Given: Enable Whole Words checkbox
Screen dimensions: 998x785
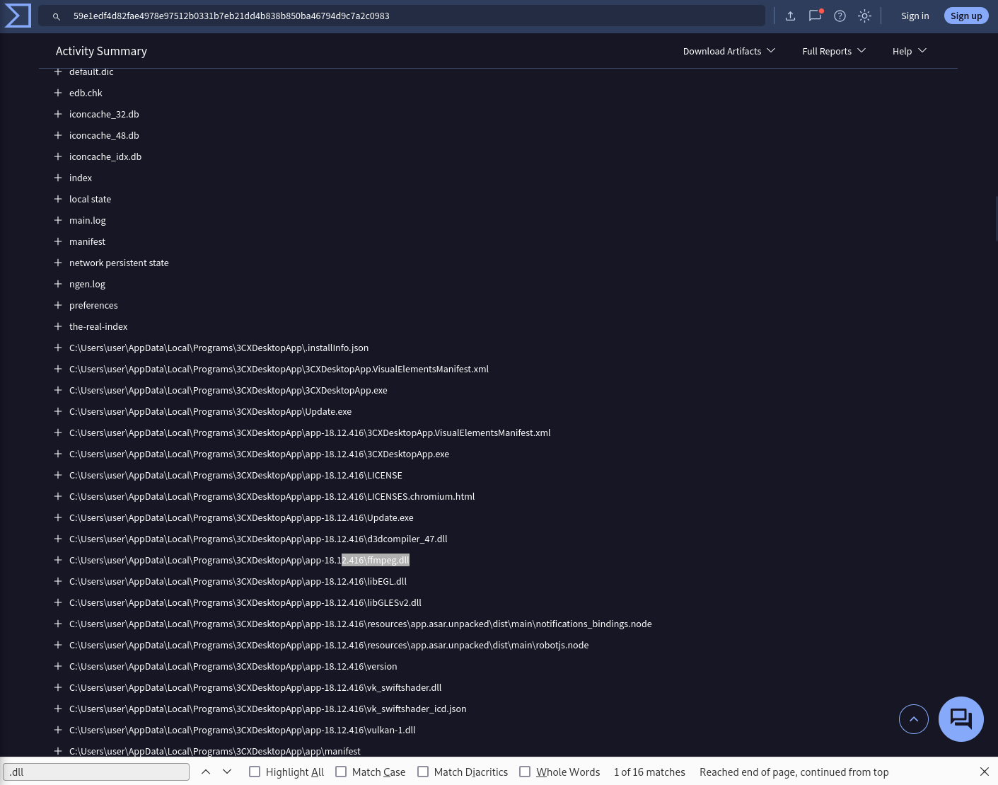Looking at the screenshot, I should 525,772.
